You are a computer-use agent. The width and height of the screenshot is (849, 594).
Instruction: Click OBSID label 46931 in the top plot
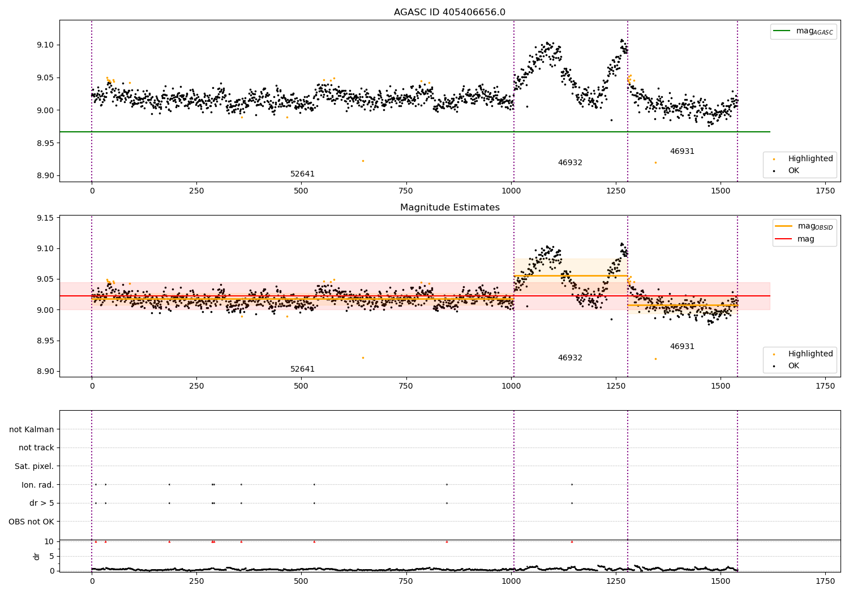pyautogui.click(x=682, y=152)
